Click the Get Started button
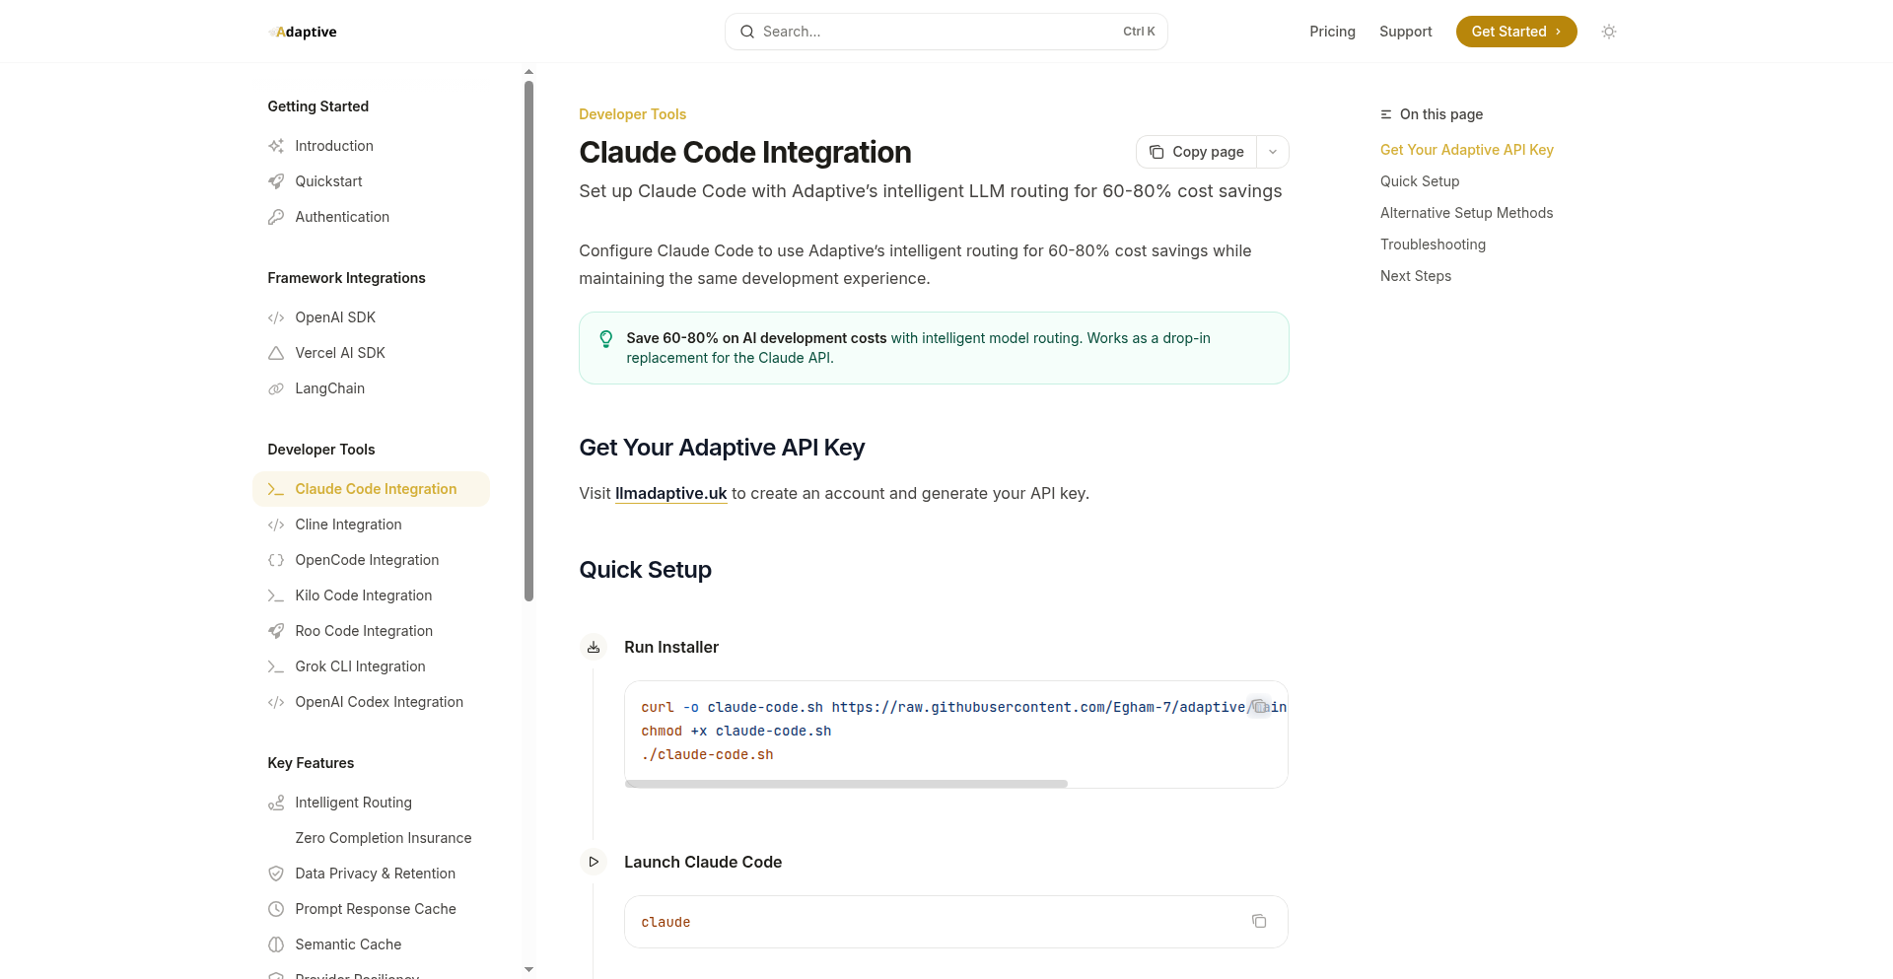 [x=1516, y=32]
